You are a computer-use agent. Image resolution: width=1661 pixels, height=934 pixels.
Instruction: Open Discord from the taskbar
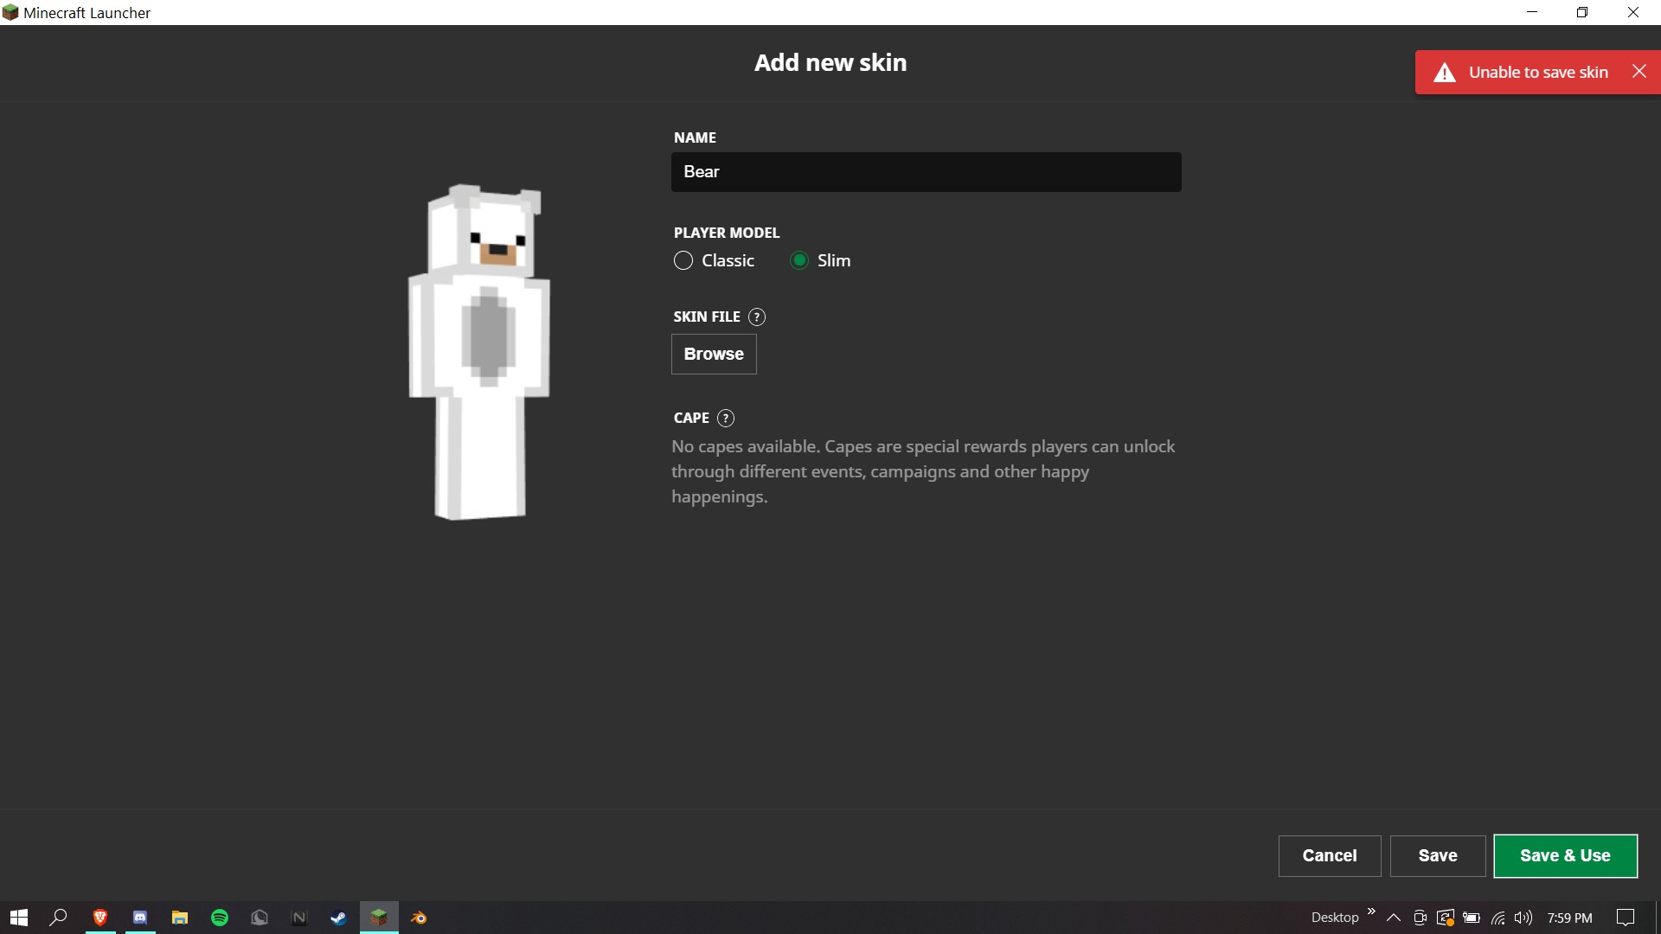[x=140, y=918]
